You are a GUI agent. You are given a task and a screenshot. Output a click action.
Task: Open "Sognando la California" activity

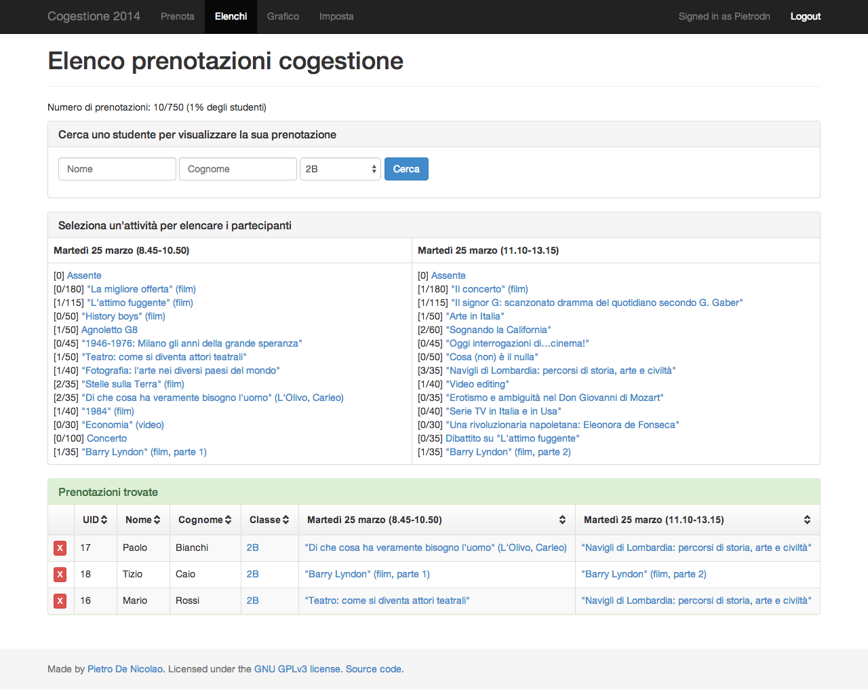498,330
